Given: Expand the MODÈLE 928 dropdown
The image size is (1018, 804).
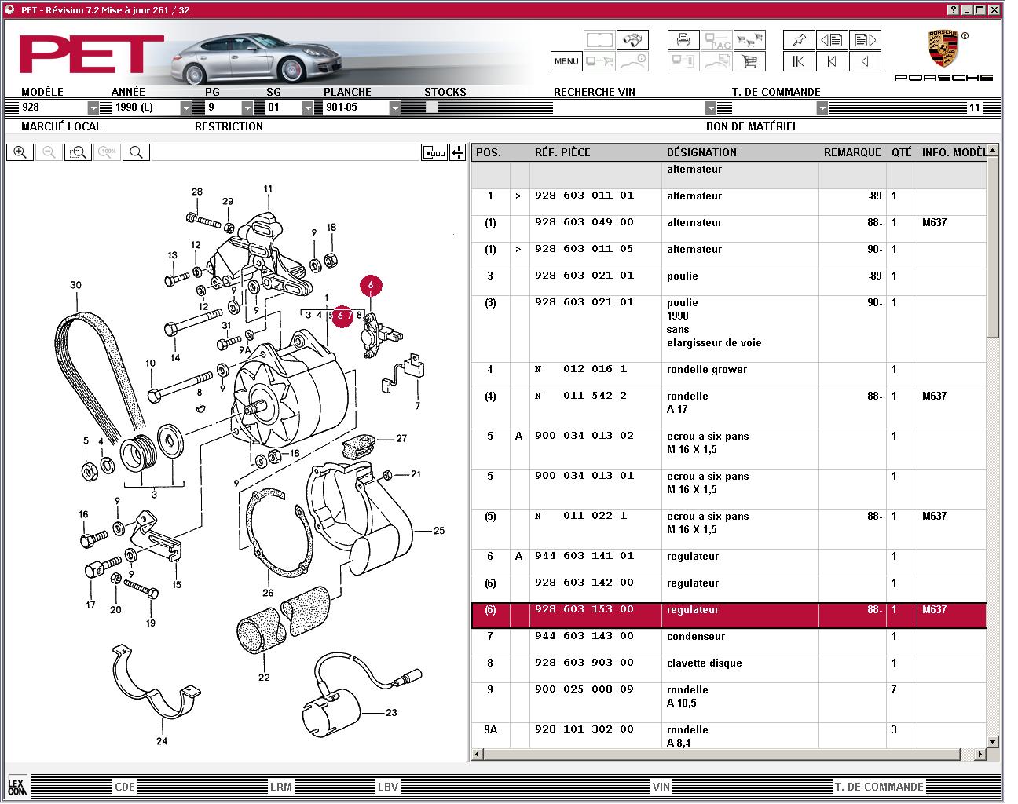Looking at the screenshot, I should pos(93,108).
